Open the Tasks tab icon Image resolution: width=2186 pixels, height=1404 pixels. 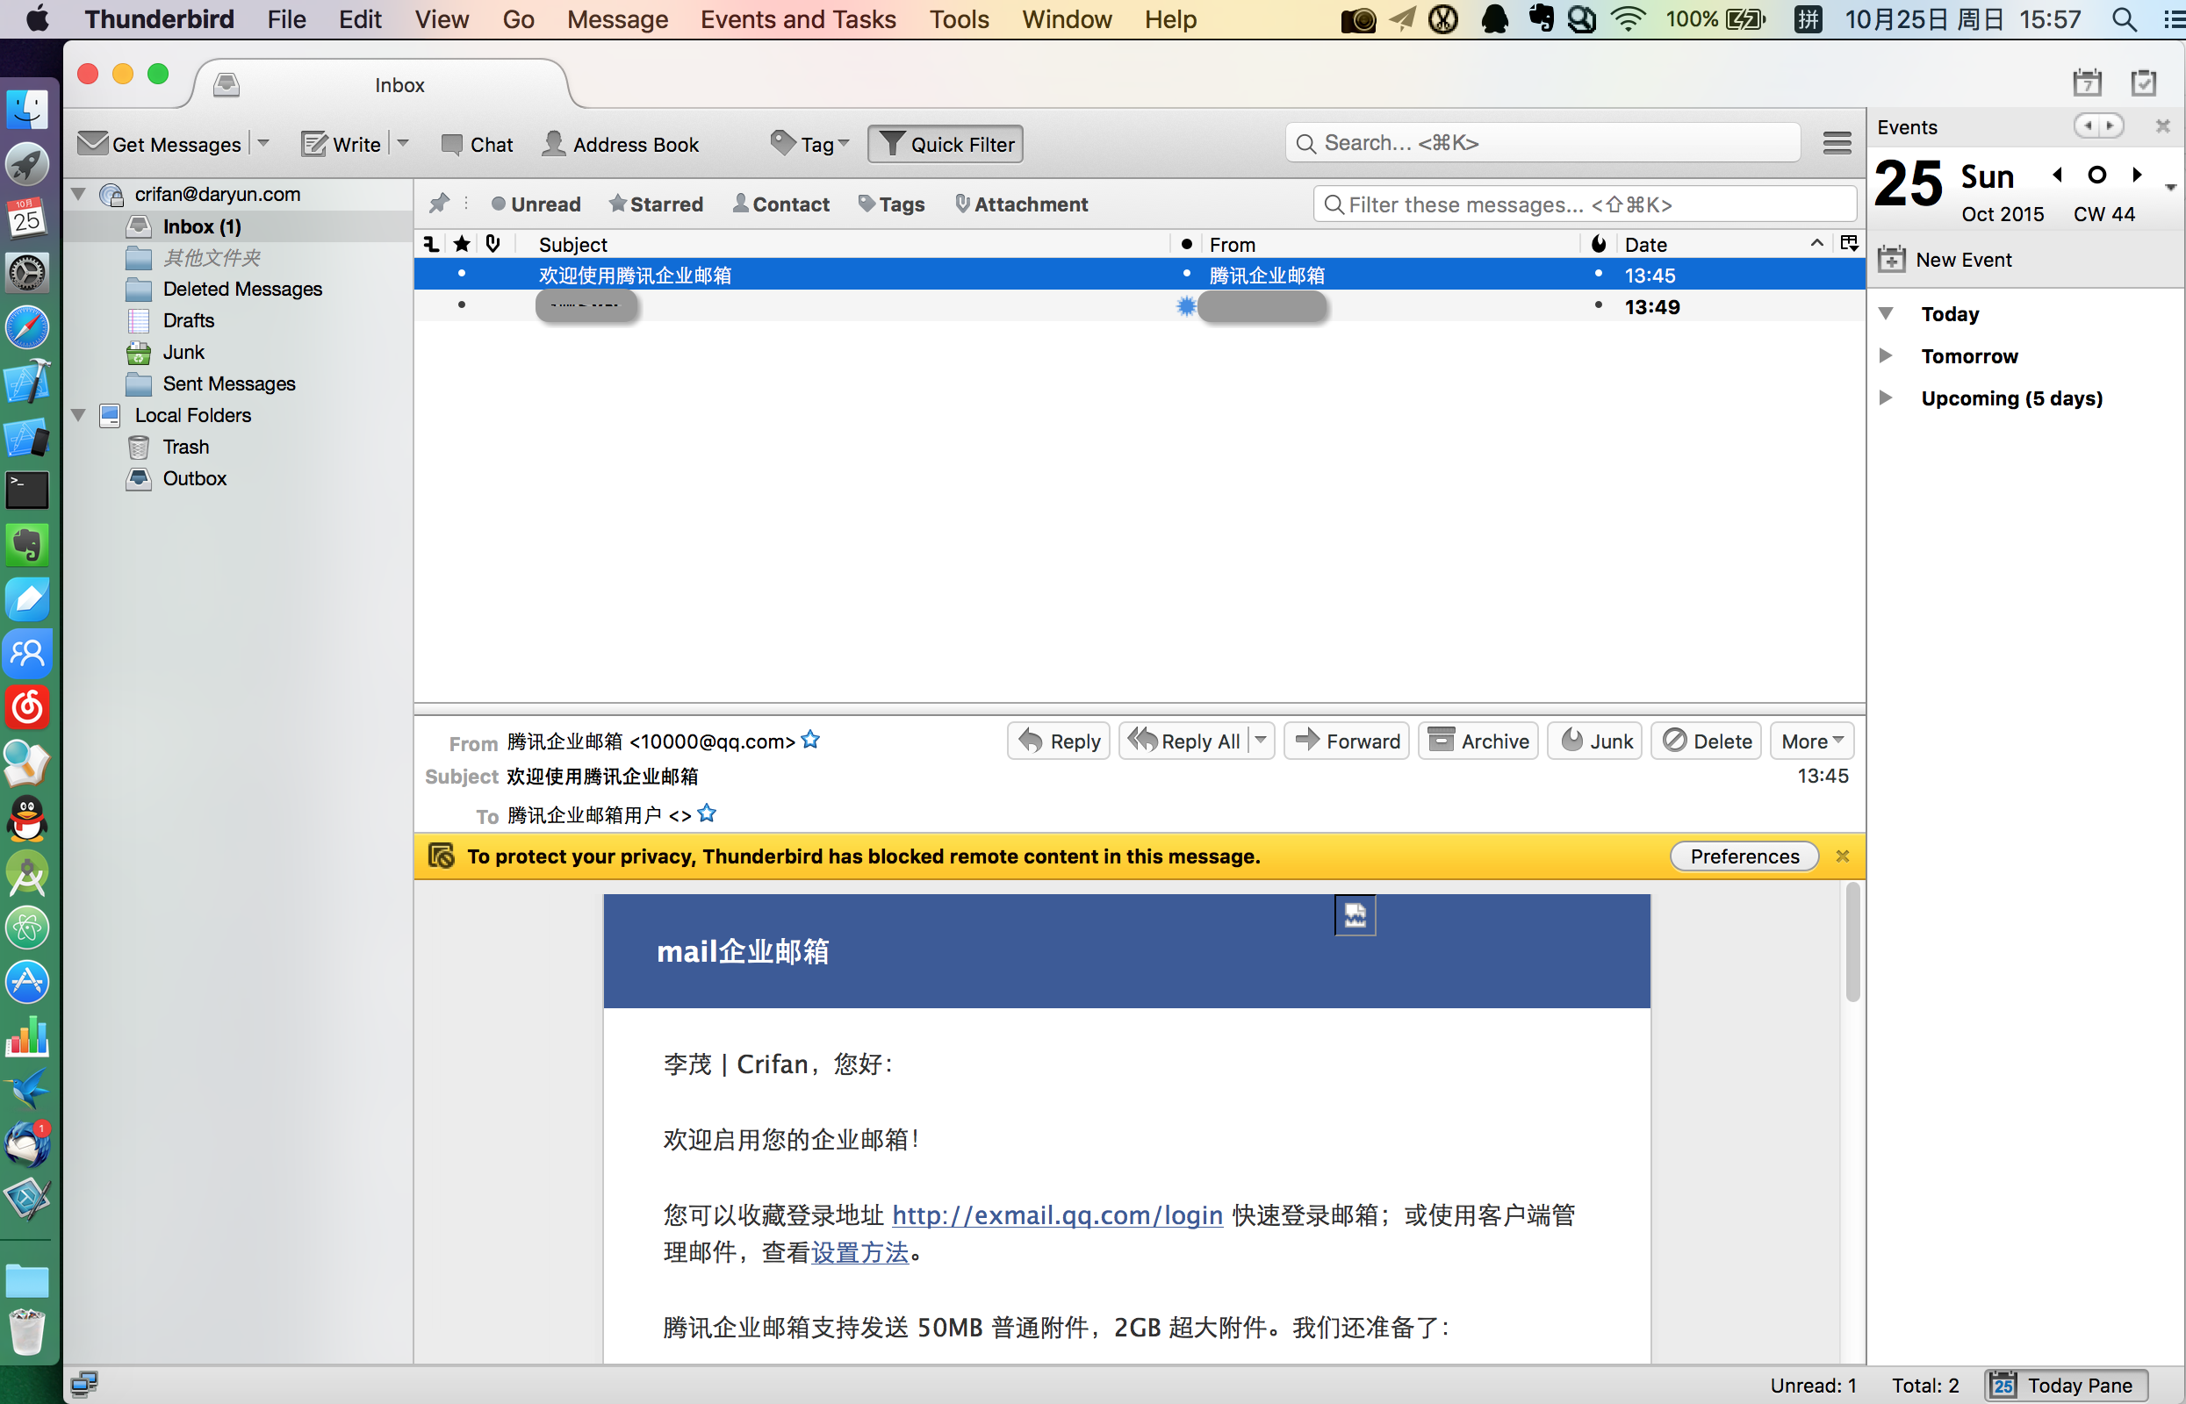pos(2142,83)
